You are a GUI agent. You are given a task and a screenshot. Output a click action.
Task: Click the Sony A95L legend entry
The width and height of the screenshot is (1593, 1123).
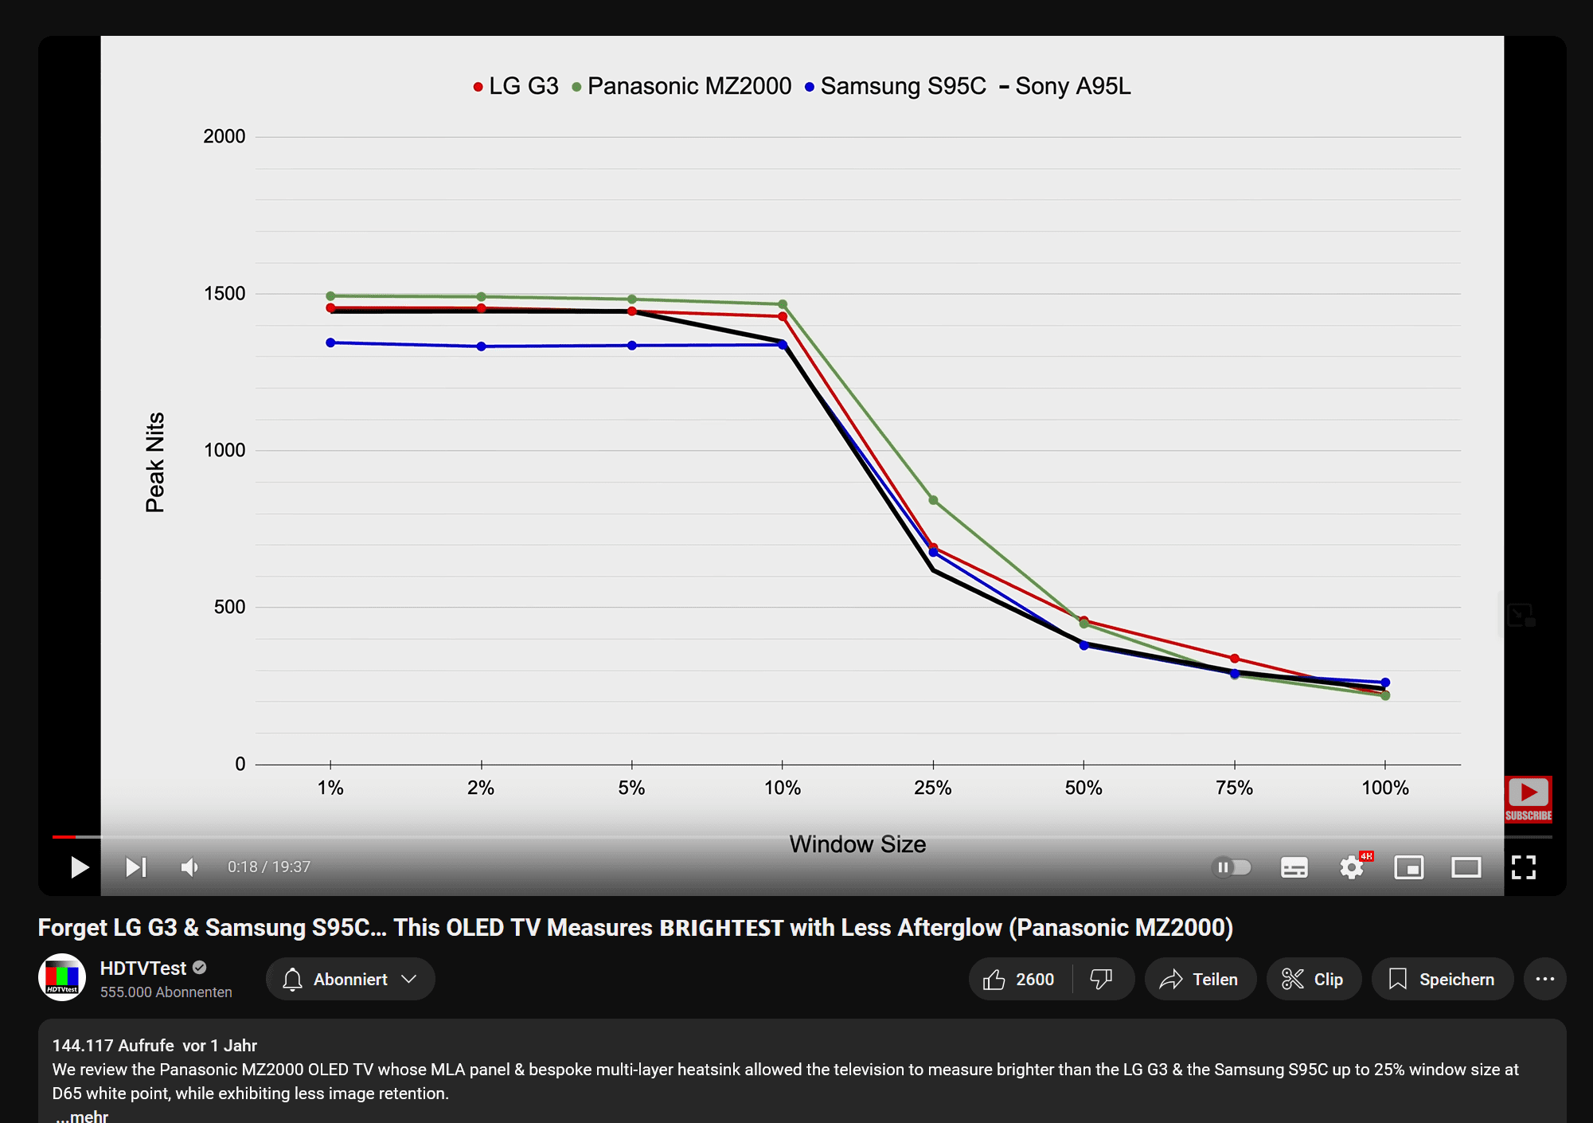point(1064,86)
